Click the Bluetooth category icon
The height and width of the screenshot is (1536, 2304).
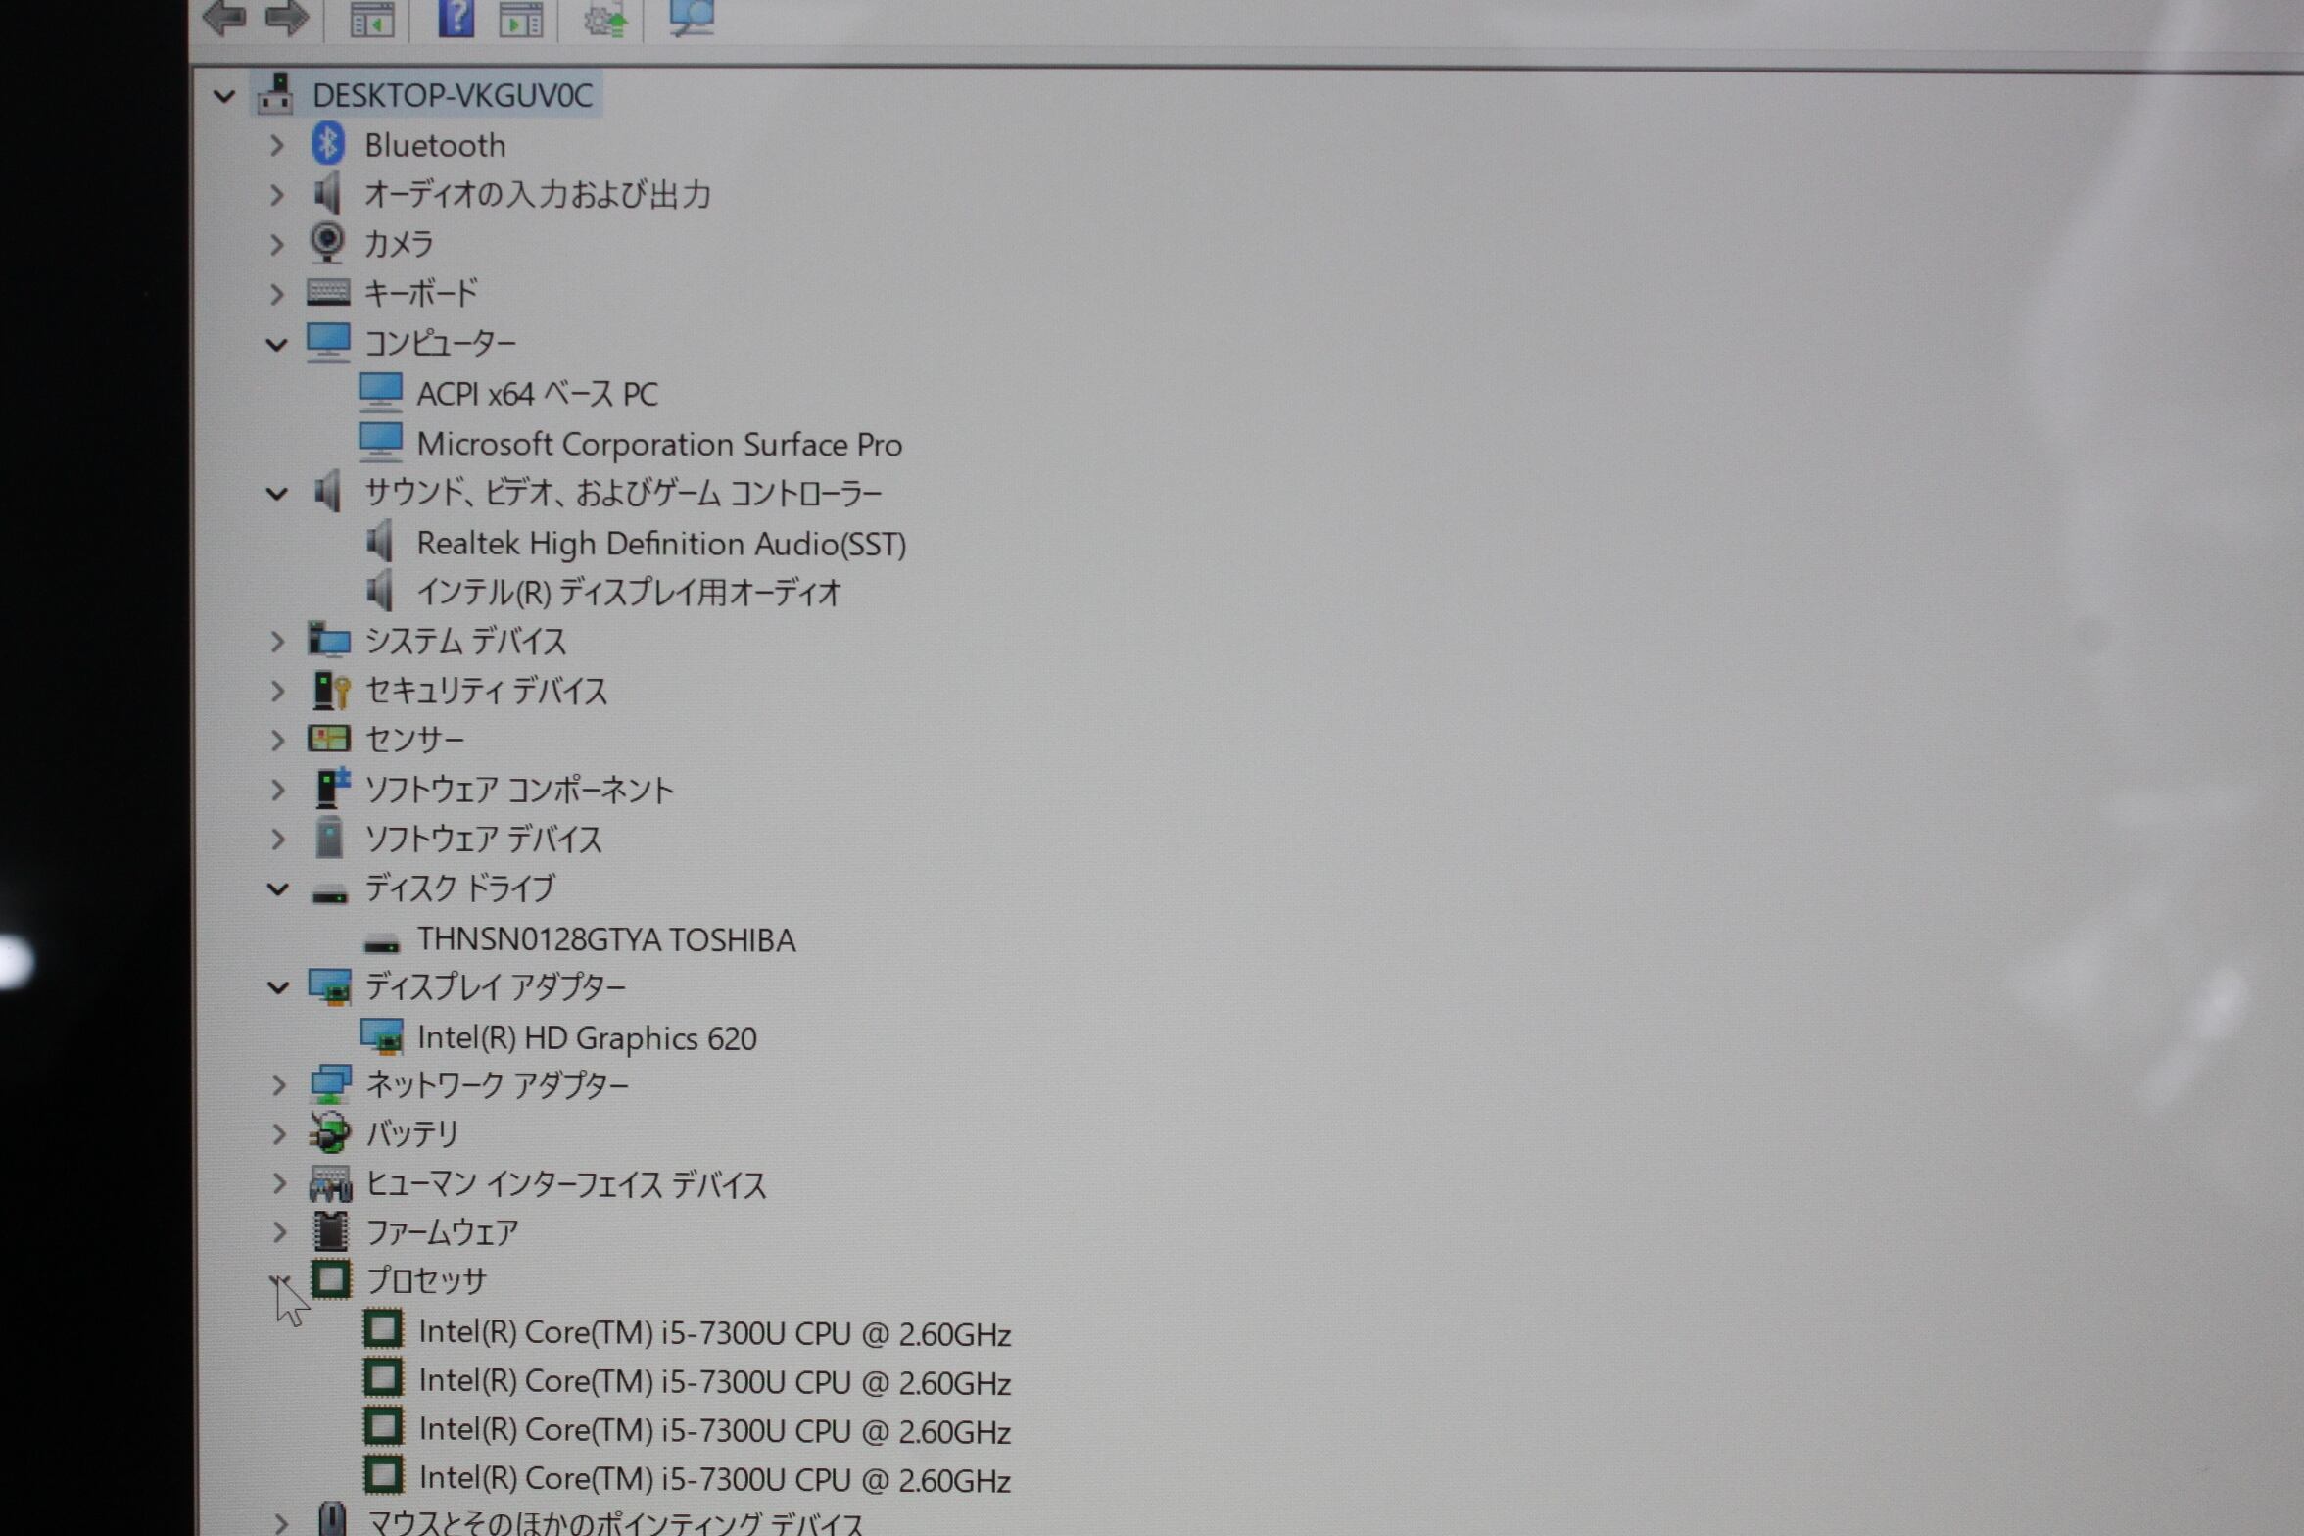pyautogui.click(x=328, y=145)
